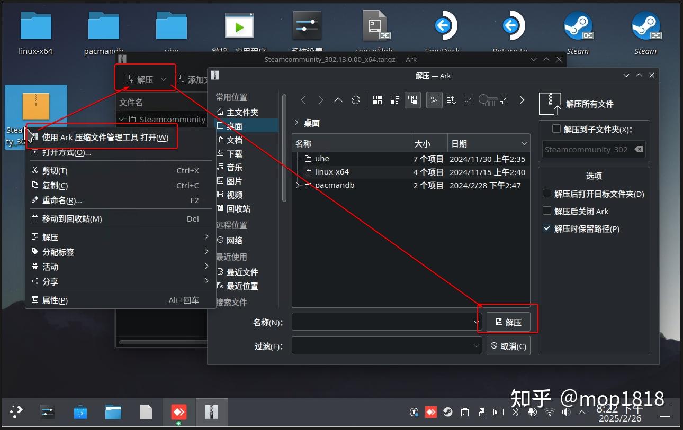Viewport: 683px width, 430px height.
Task: Enable 解压后打开目标文件夹 option
Action: pyautogui.click(x=546, y=194)
